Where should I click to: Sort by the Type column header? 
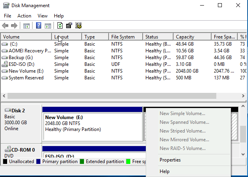pos(95,37)
